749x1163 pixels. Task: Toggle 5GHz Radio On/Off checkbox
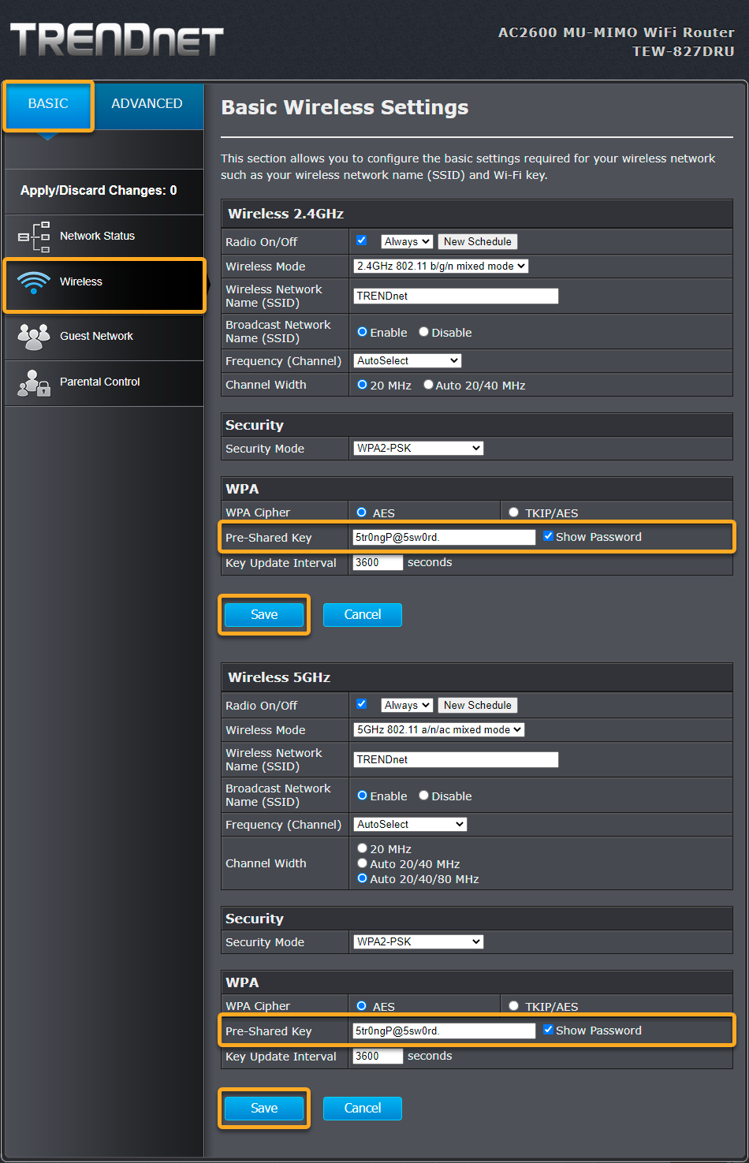362,704
